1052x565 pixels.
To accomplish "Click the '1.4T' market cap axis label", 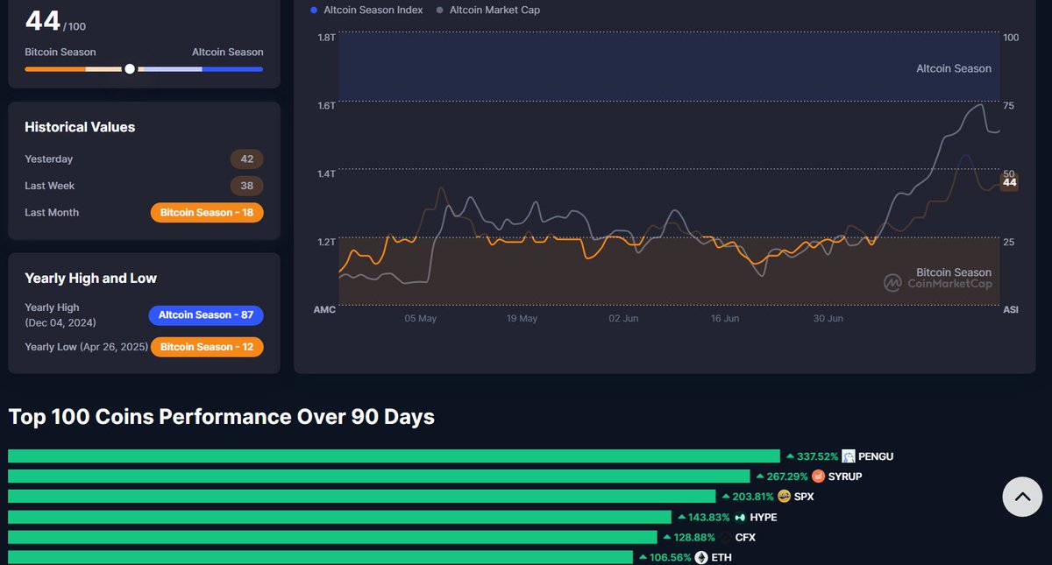I will pyautogui.click(x=326, y=173).
